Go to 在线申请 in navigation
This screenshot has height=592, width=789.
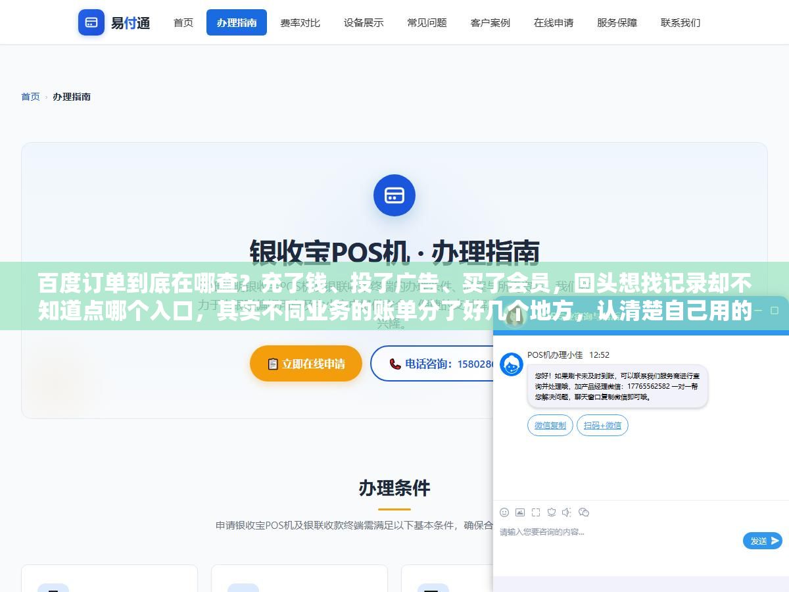pos(554,22)
